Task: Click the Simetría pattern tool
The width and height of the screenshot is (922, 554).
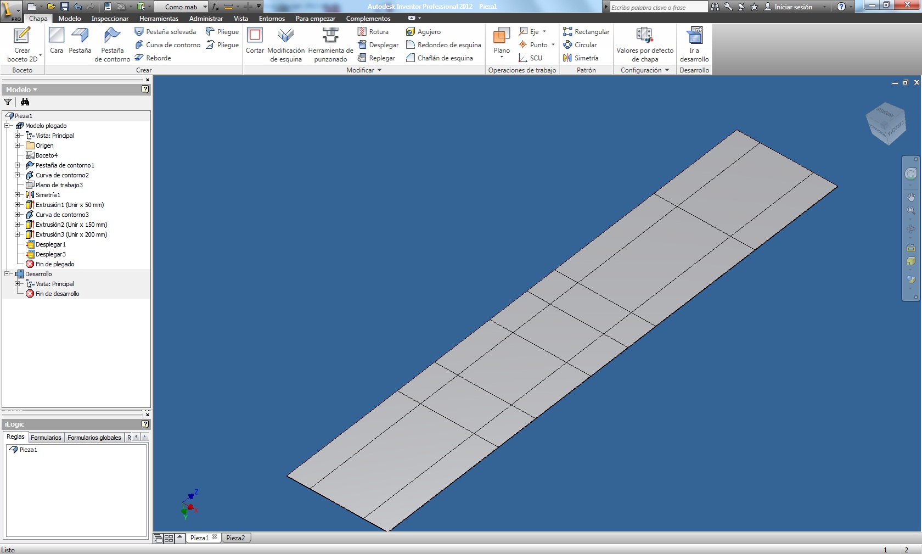Action: tap(581, 58)
